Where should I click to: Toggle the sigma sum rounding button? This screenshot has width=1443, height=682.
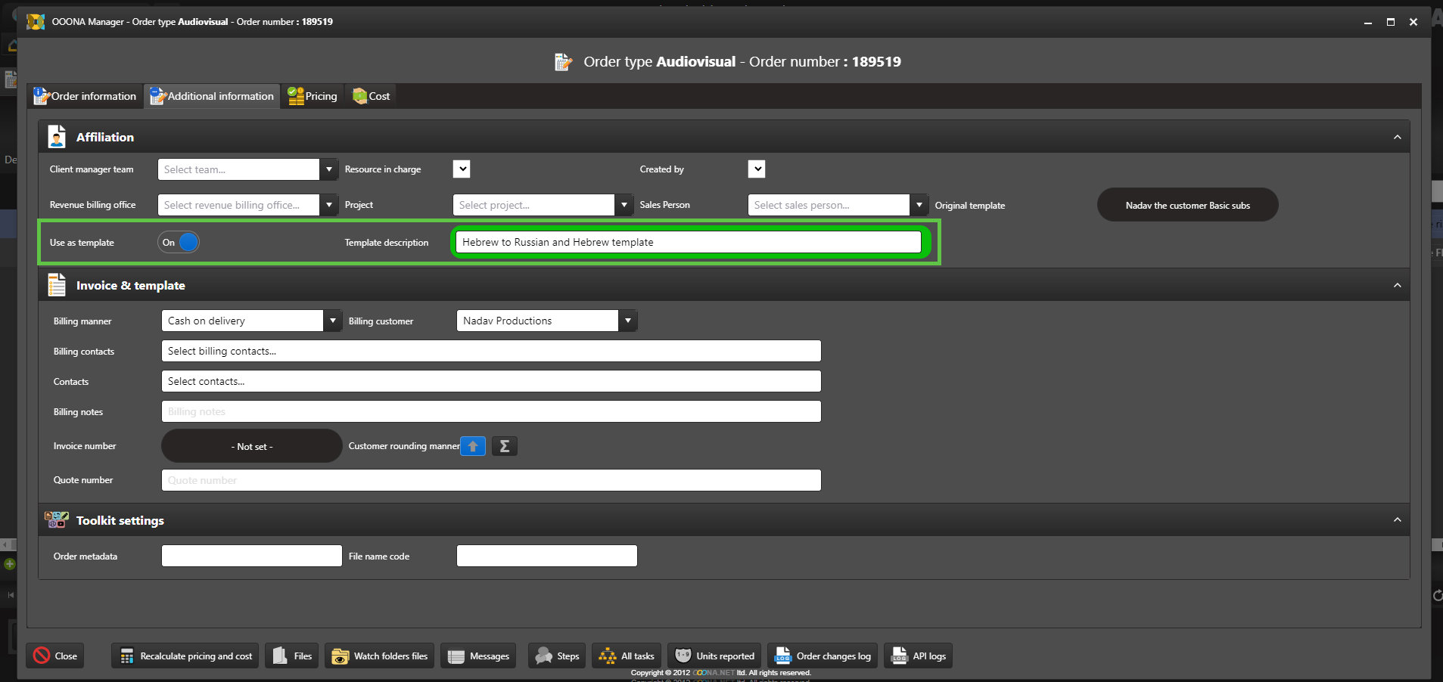pyautogui.click(x=504, y=446)
